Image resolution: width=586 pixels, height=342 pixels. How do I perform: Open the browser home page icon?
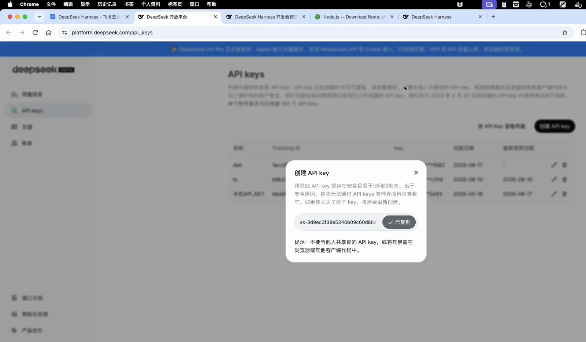(48, 33)
